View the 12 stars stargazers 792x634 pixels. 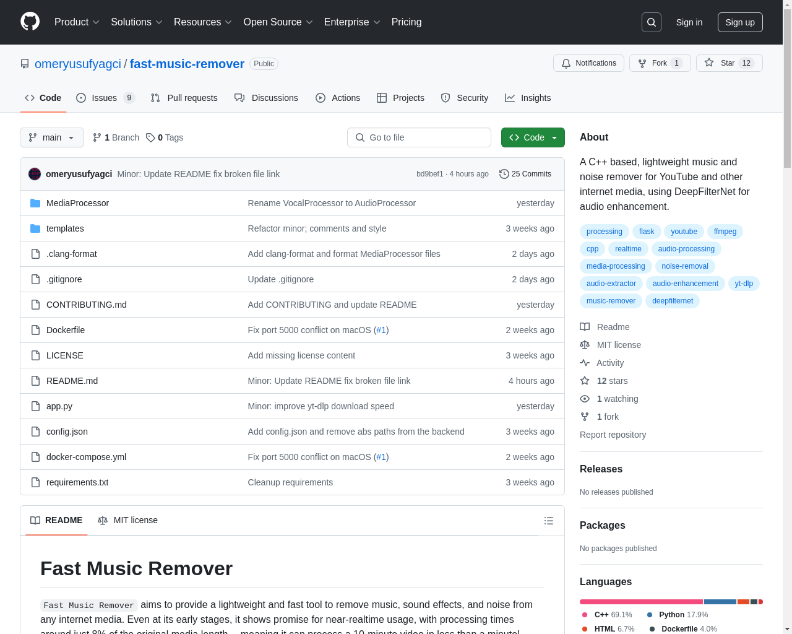pos(604,381)
